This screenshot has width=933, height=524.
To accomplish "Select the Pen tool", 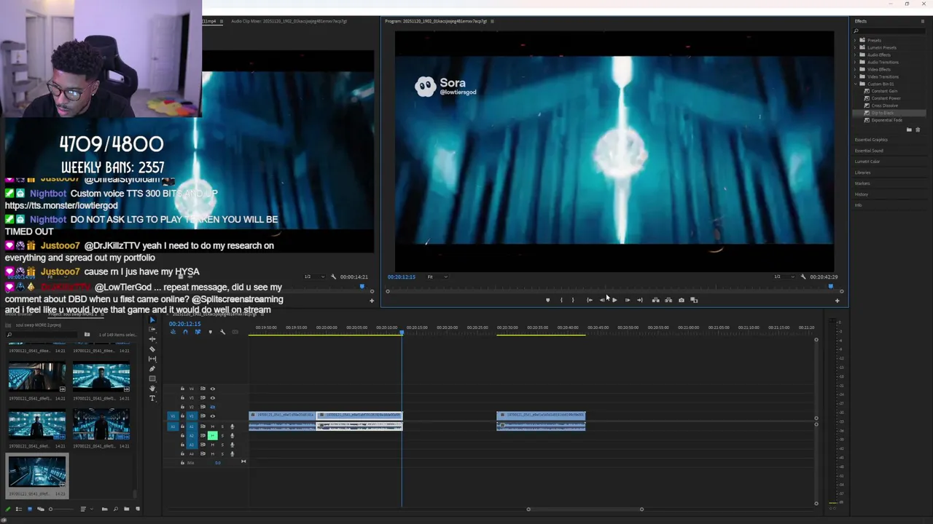I will pyautogui.click(x=152, y=369).
